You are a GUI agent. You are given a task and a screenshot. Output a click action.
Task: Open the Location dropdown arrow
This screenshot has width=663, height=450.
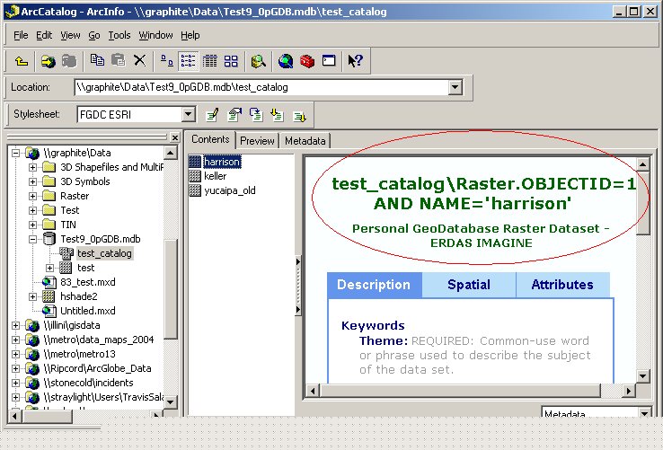click(455, 87)
